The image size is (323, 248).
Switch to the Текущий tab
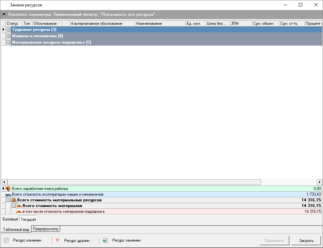[28, 219]
